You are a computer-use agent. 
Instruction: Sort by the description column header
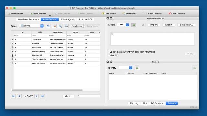pos(58,32)
